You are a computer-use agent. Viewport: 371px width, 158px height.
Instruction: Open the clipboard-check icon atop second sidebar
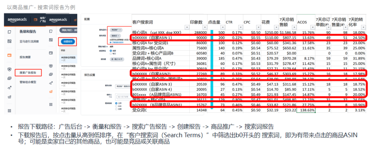50,31
